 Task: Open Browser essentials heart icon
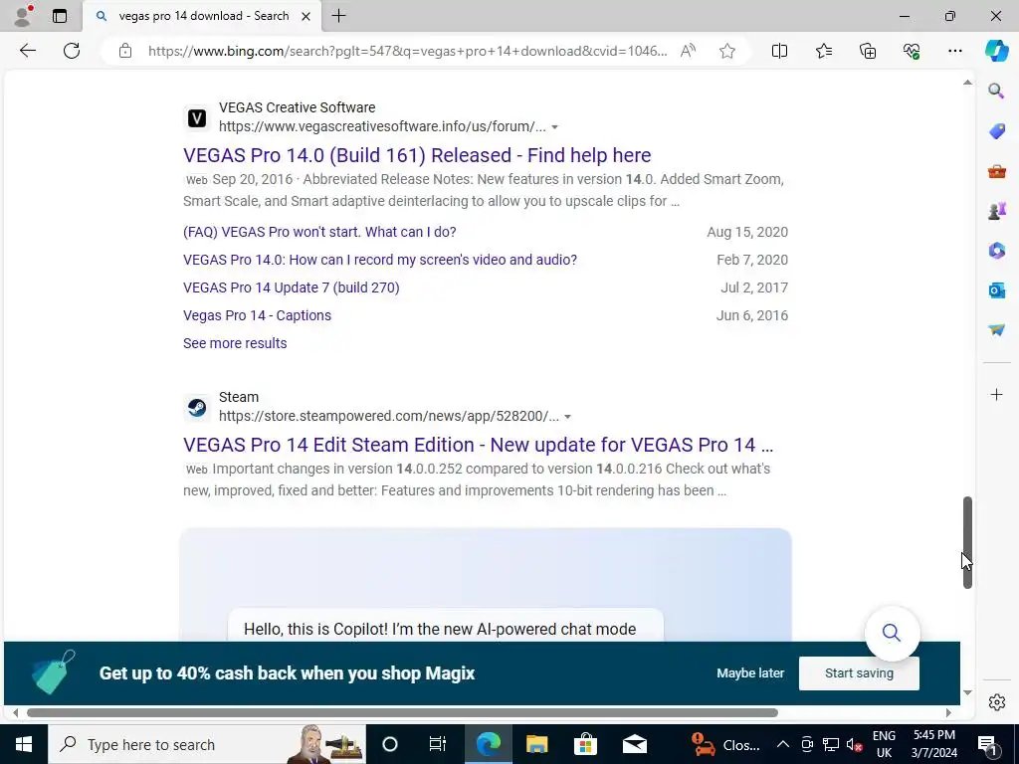click(912, 51)
